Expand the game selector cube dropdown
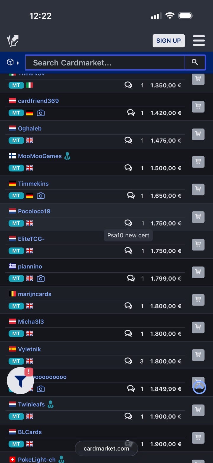This screenshot has width=213, height=463. 13,62
